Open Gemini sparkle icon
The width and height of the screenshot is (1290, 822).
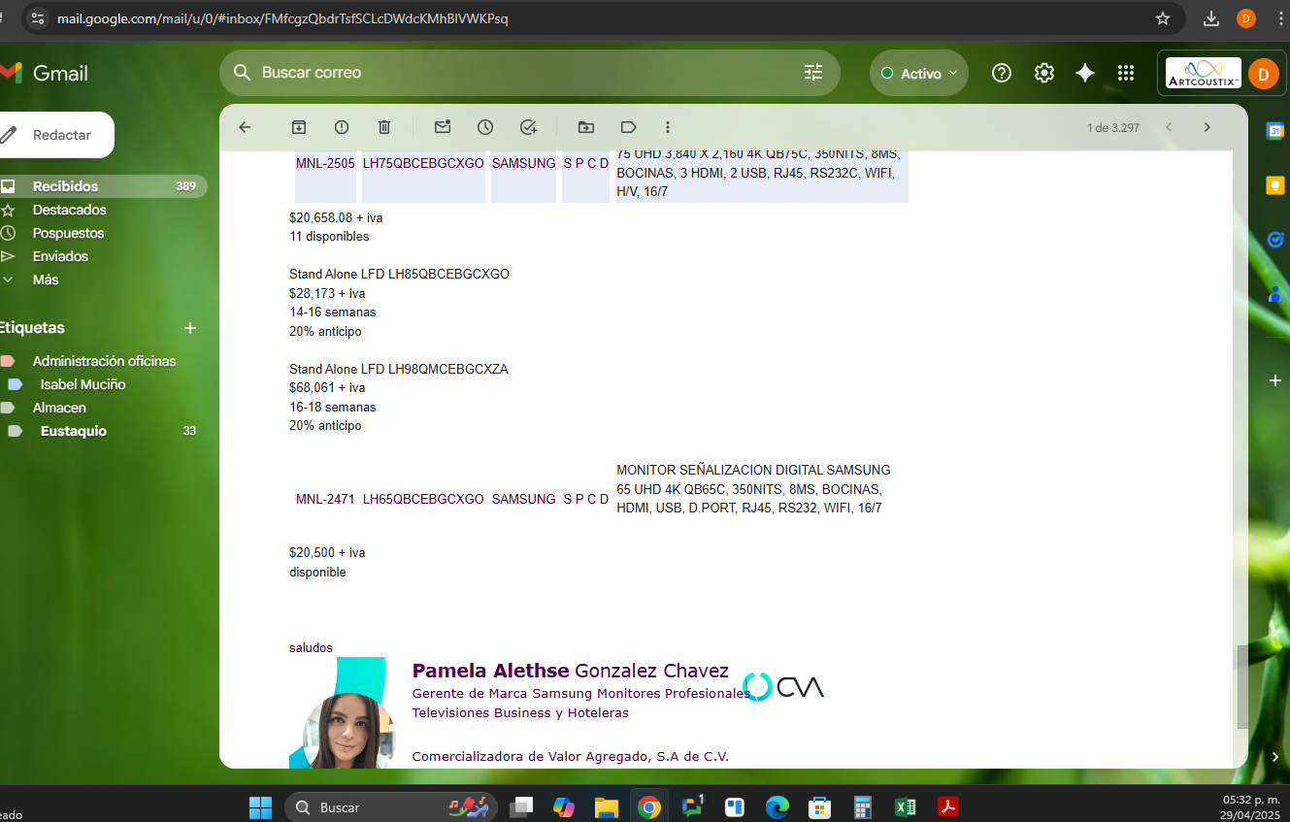pyautogui.click(x=1085, y=73)
